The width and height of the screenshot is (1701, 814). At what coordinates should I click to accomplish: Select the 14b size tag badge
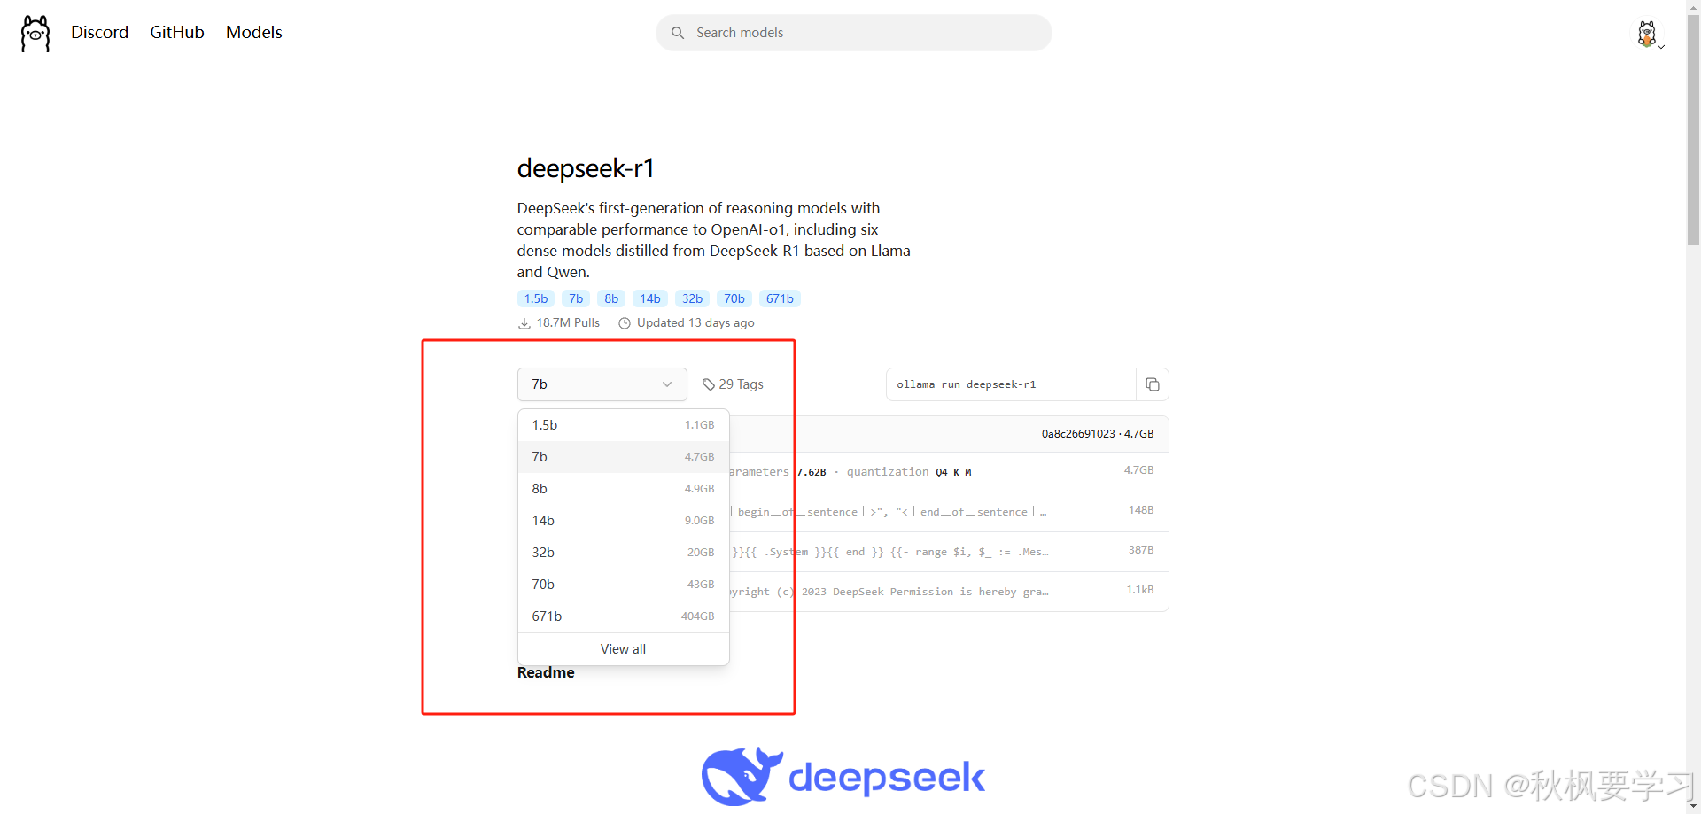(650, 298)
